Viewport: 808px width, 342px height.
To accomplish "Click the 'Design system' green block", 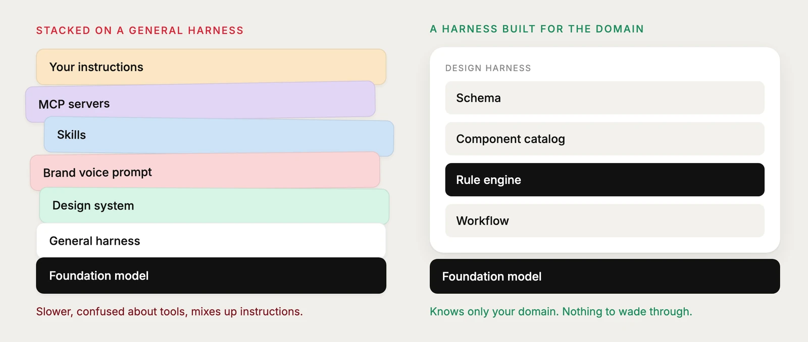I will tap(214, 206).
